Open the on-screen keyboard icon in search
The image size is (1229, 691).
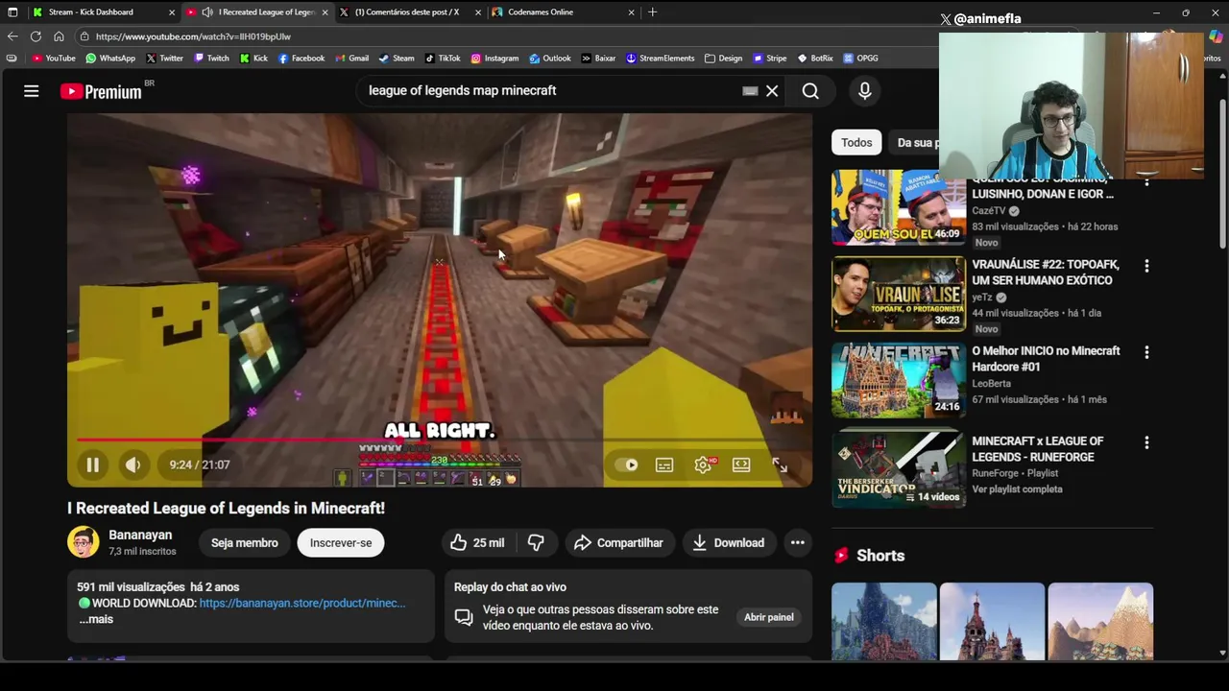coord(750,91)
